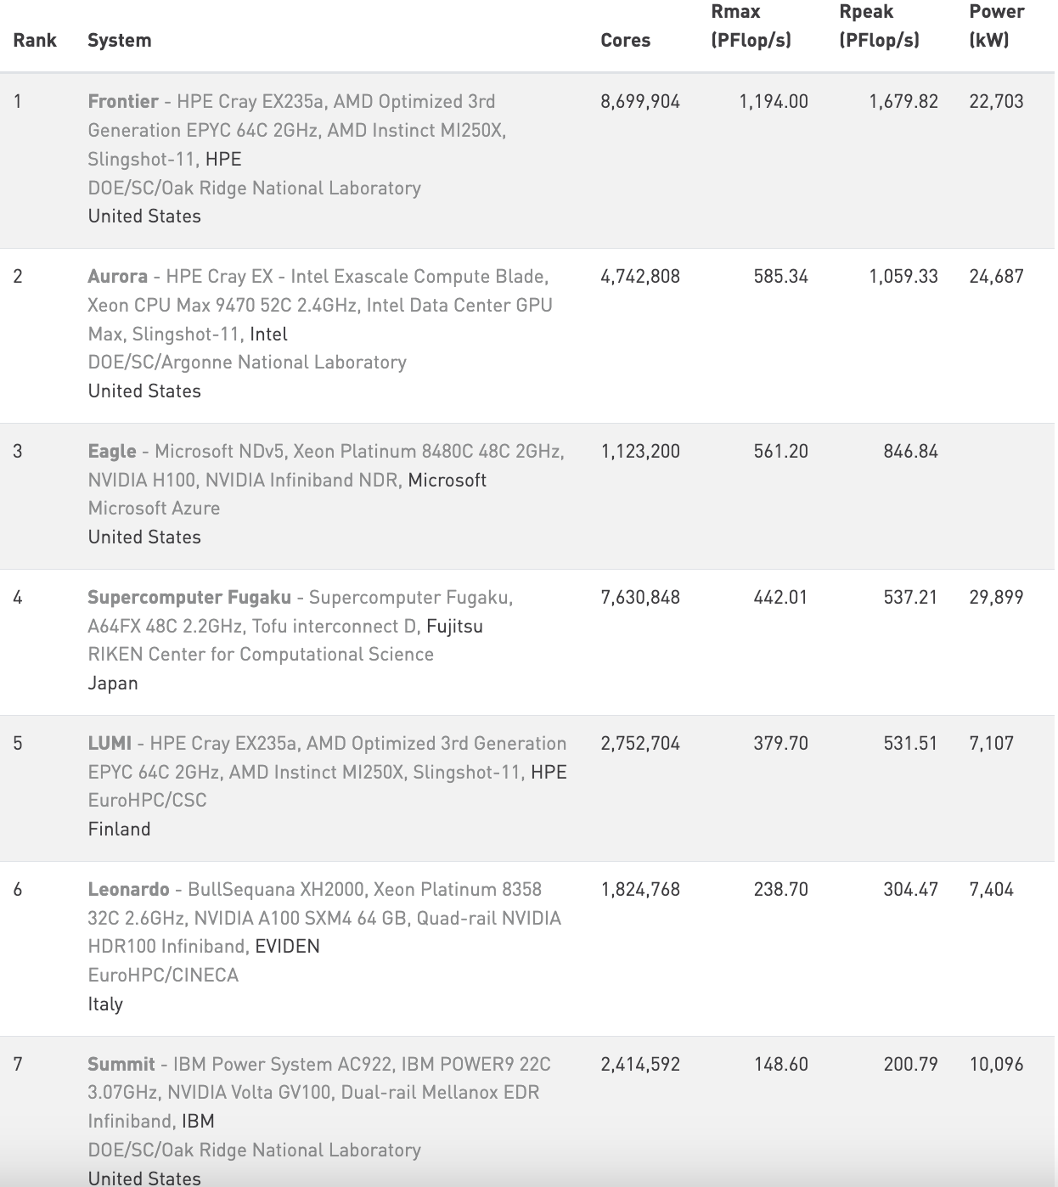Viewport: 1058px width, 1187px height.
Task: Click the Microsoft Azure site link
Action: (154, 508)
